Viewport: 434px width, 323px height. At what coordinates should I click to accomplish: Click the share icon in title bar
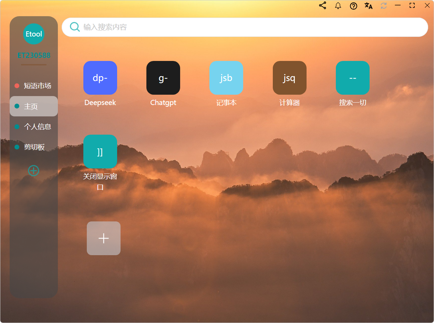click(x=322, y=6)
